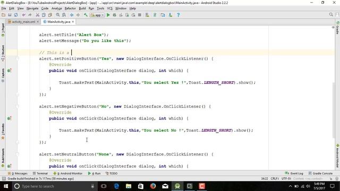Click the UTF-8 encoding selector
This screenshot has height=191, width=340.
click(x=286, y=179)
